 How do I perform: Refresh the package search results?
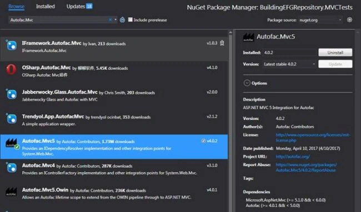(122, 20)
